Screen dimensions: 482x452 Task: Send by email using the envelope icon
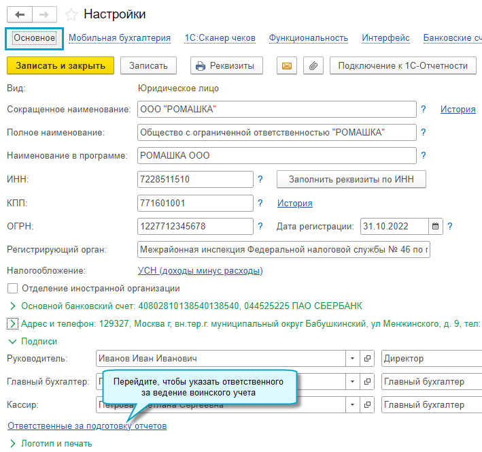(x=286, y=65)
